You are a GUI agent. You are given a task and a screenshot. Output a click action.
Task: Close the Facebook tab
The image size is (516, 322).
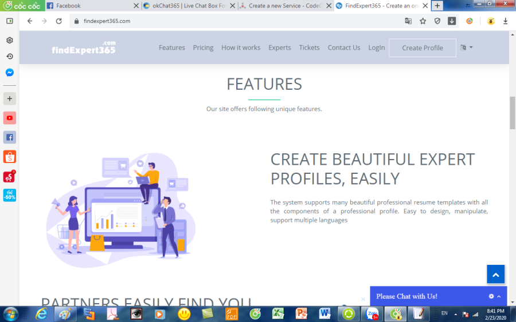136,6
